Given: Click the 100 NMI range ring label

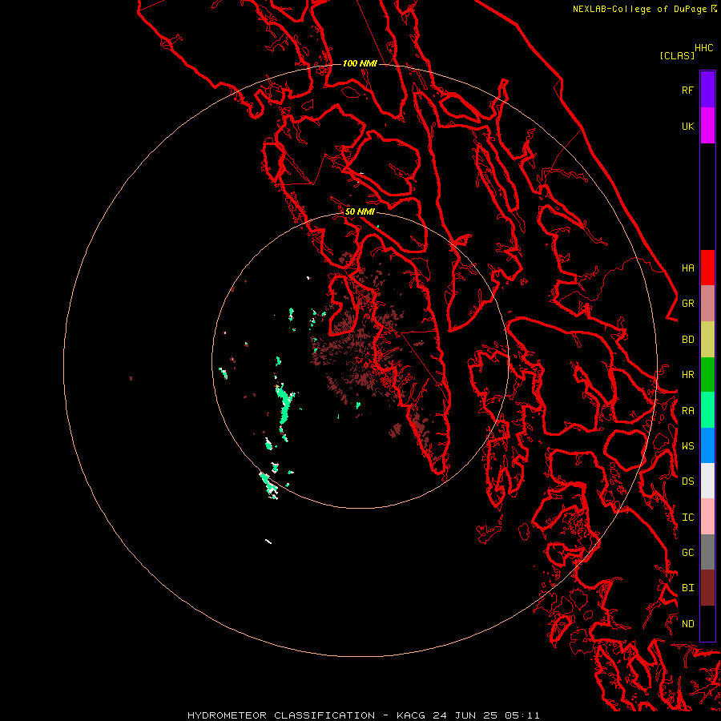Looking at the screenshot, I should click(x=360, y=63).
